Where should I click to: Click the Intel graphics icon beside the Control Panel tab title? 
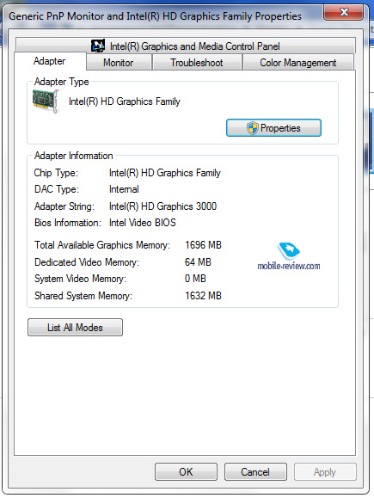pos(98,46)
